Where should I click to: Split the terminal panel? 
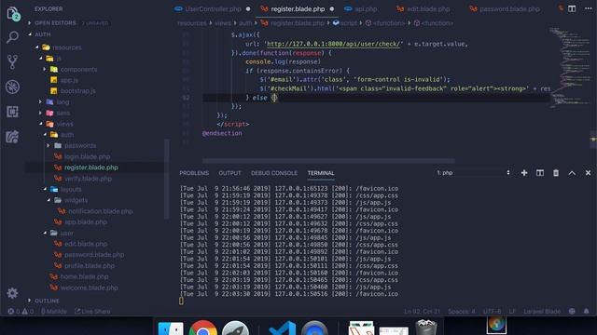pyautogui.click(x=540, y=173)
